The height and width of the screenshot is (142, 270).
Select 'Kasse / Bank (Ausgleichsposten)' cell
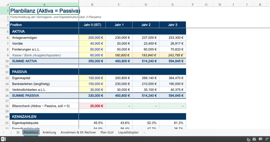point(44,55)
